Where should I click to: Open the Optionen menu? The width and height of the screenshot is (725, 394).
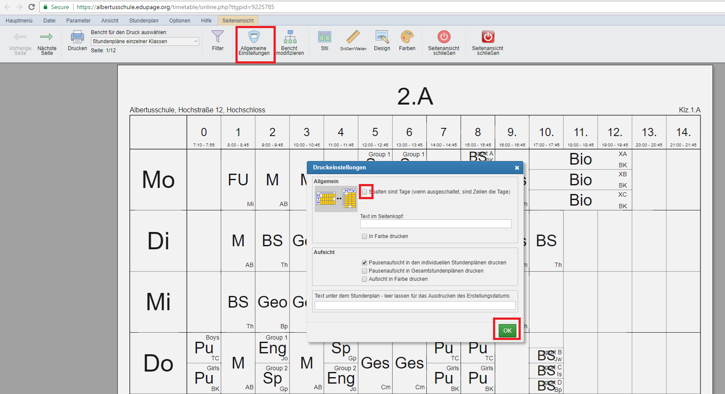[180, 20]
